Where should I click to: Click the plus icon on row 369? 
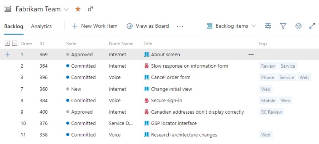(x=8, y=54)
